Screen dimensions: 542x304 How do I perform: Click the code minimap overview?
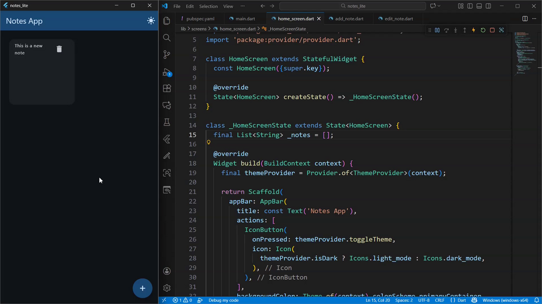[525, 53]
